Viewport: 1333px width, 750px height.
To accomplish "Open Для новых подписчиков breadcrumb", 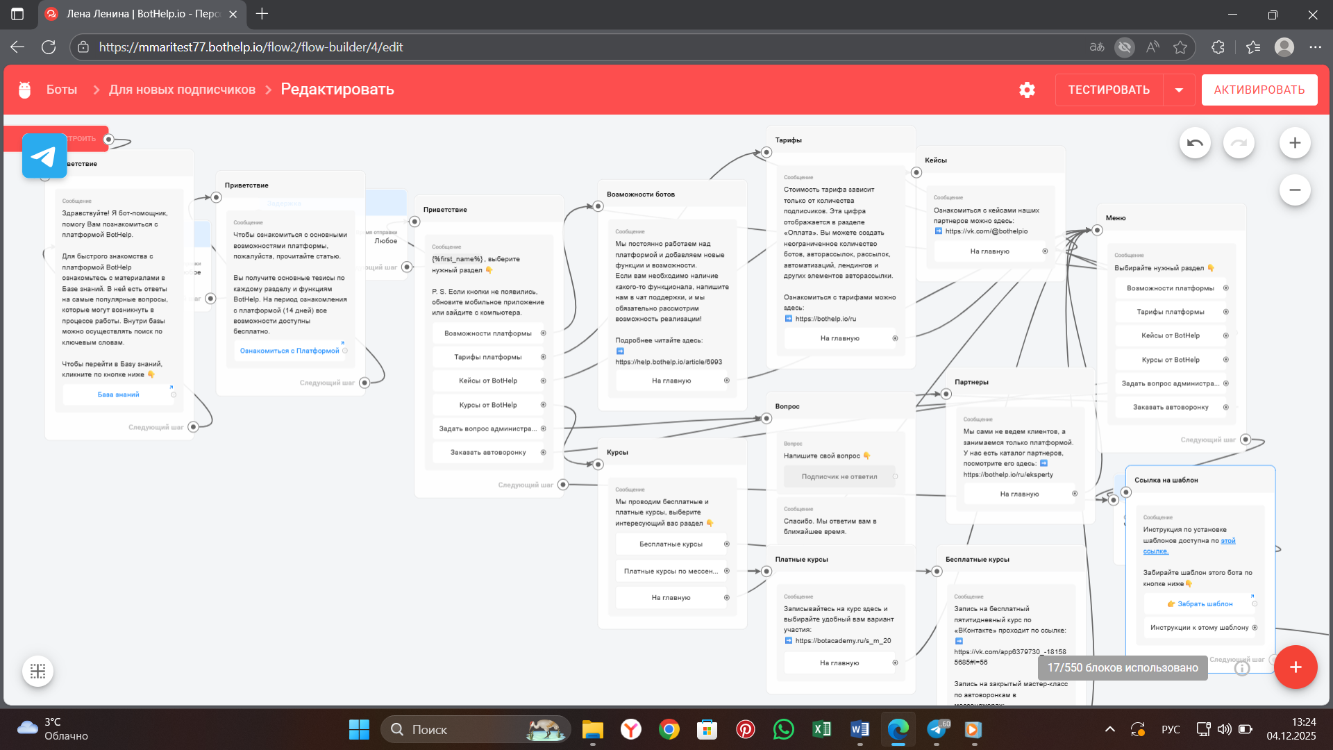I will 182,90.
